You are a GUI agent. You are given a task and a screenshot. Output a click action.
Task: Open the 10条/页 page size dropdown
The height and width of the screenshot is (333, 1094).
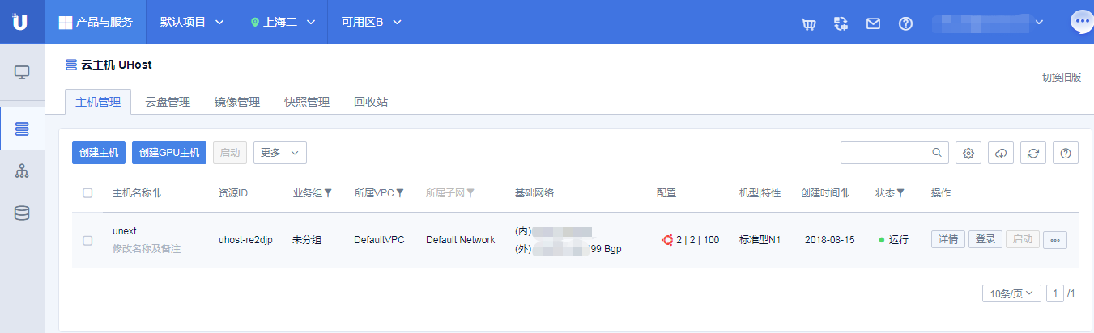1011,293
